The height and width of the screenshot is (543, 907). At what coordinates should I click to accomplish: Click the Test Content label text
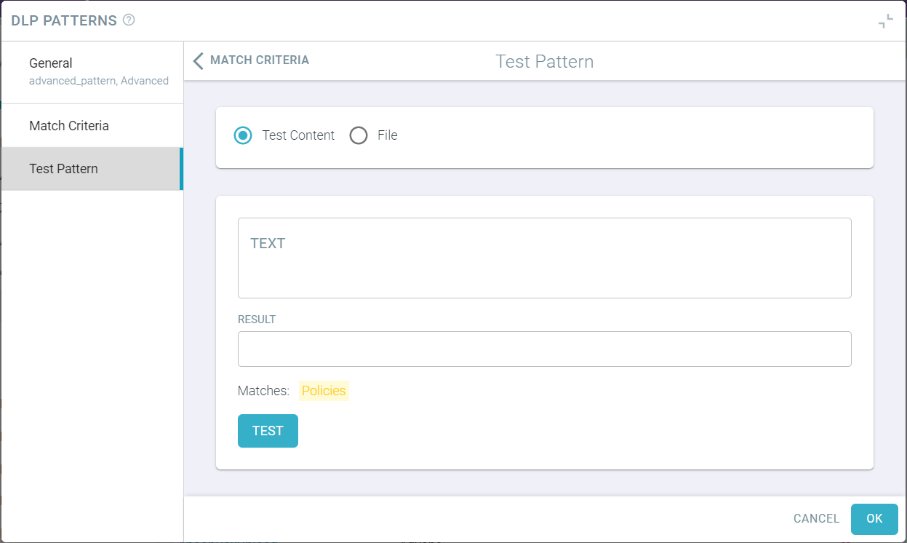tap(298, 135)
